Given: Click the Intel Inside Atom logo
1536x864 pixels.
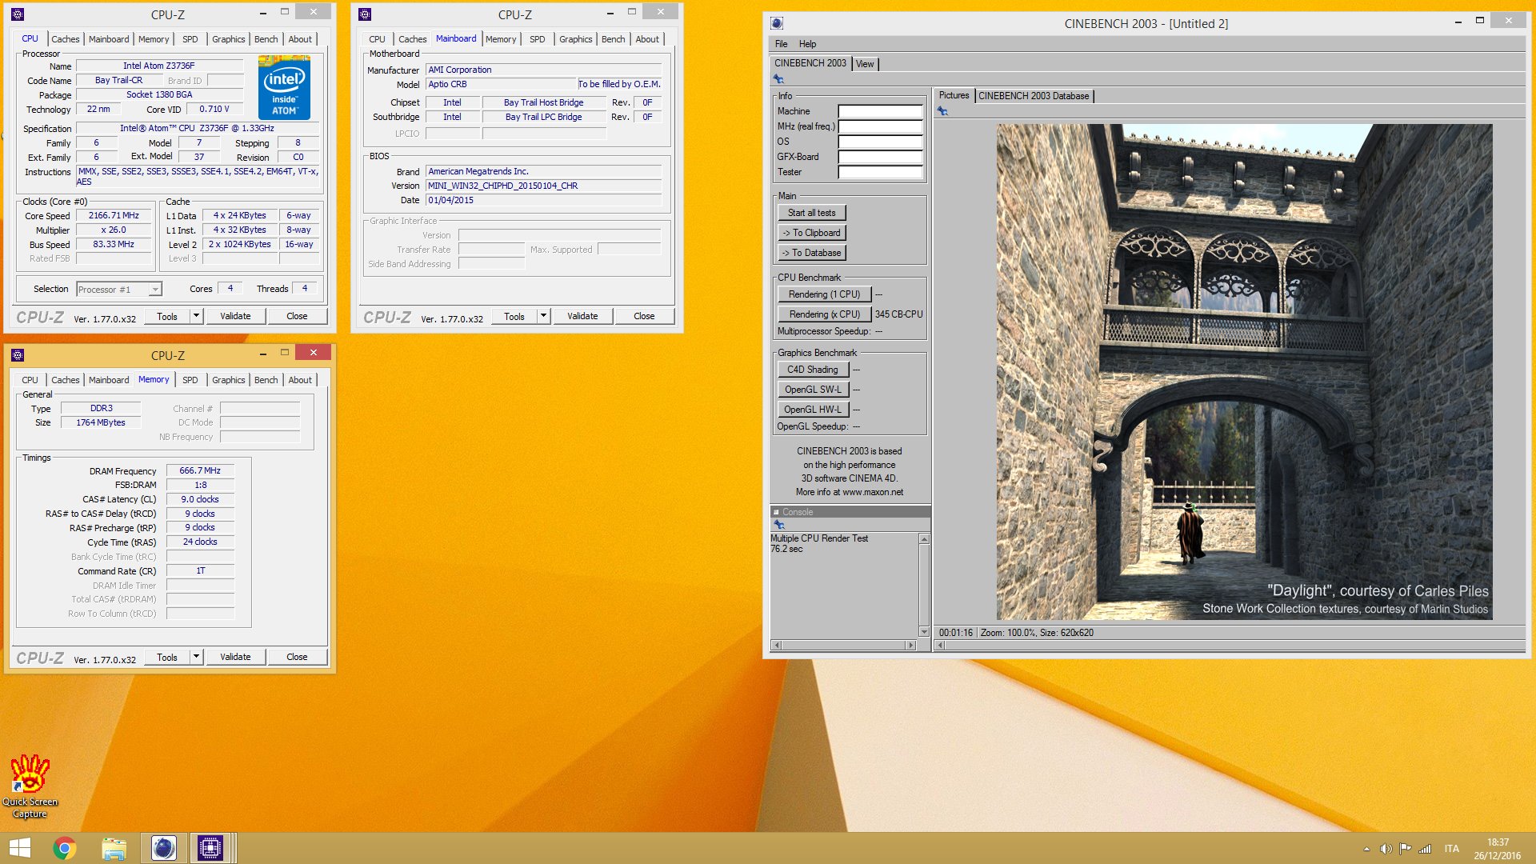Looking at the screenshot, I should [x=284, y=88].
